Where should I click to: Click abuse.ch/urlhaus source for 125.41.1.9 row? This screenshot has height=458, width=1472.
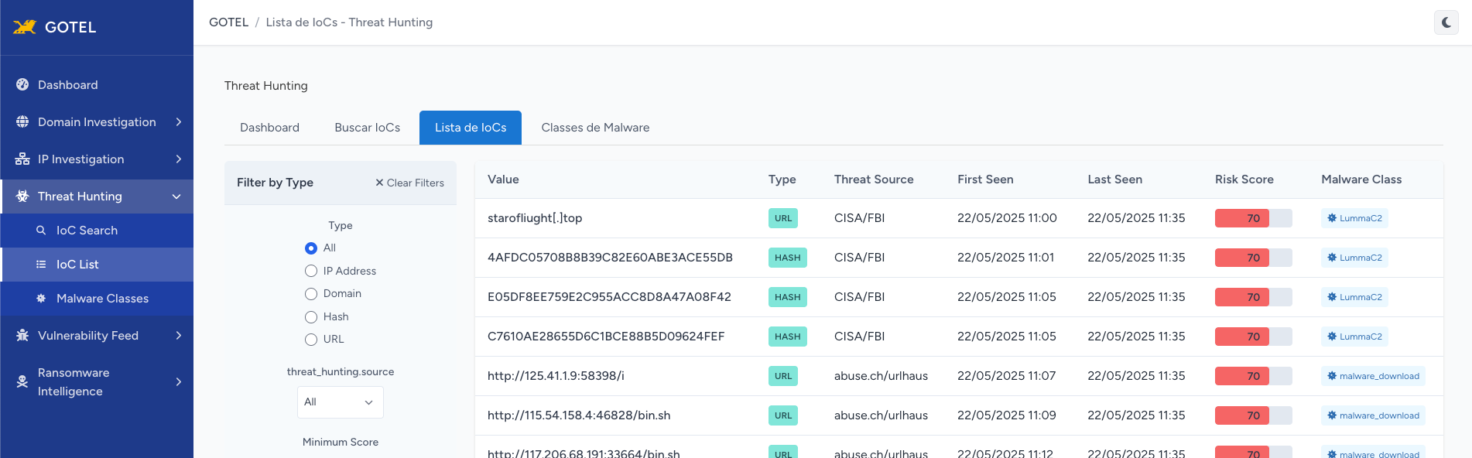(x=881, y=376)
